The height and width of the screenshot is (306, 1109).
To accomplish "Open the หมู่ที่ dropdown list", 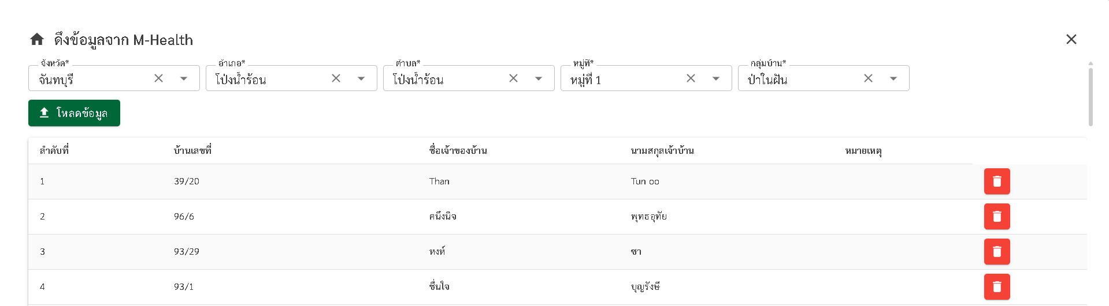I will 716,78.
